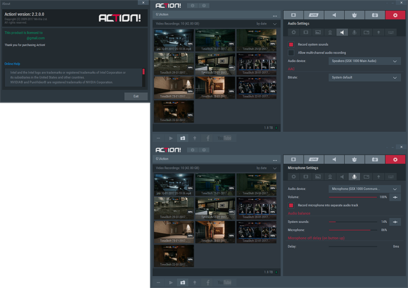Open Bitrate System default dropdown
Image resolution: width=408 pixels, height=288 pixels.
pyautogui.click(x=365, y=77)
